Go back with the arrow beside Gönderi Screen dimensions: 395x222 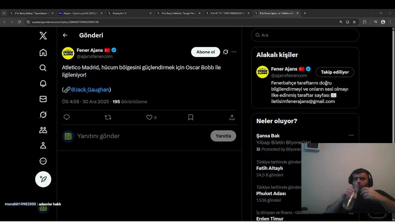65,35
